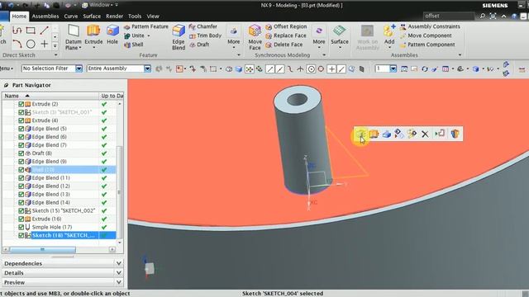Expand the Details panel
The image size is (529, 297).
click(x=62, y=273)
